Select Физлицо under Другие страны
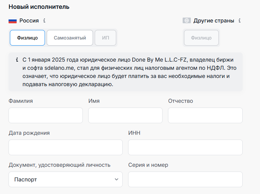This screenshot has height=194, width=260. point(201,38)
